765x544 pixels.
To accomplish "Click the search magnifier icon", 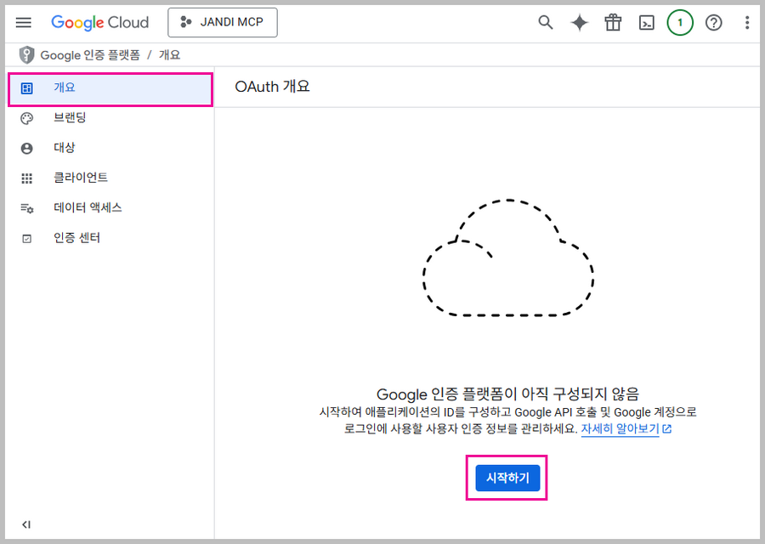I will click(546, 23).
